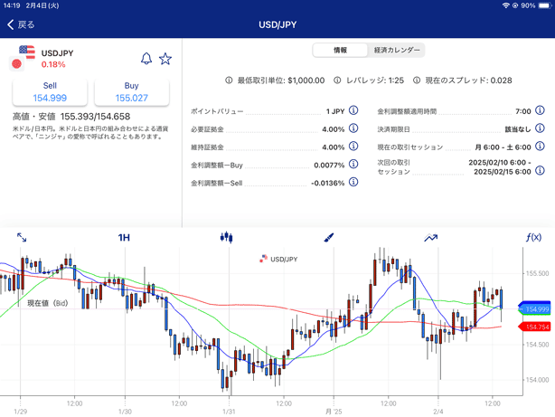Show info about 最低取引単位
The image size is (555, 417).
(x=229, y=81)
